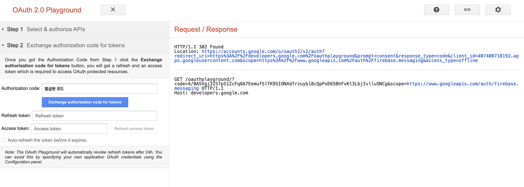Click the Auto-refresh the token label text
Screen dimensions: 524x187
click(x=48, y=140)
